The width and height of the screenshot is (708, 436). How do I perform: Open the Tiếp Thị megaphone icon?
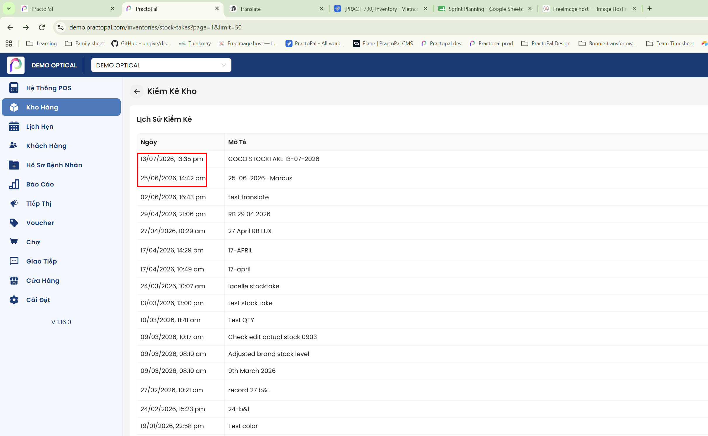point(14,203)
